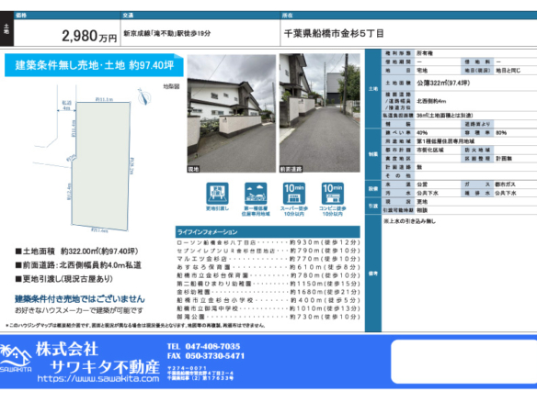Click the 船橋市立御滝中学校 row
The height and width of the screenshot is (402, 537).
(x=268, y=308)
